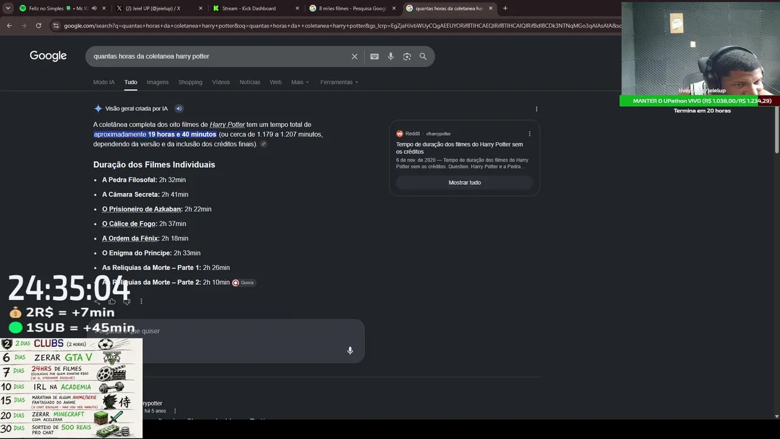Clear the search query with the X

click(355, 57)
